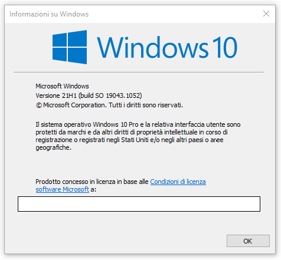
Task: Close the Informazioni su Windows dialog
Action: [x=266, y=14]
